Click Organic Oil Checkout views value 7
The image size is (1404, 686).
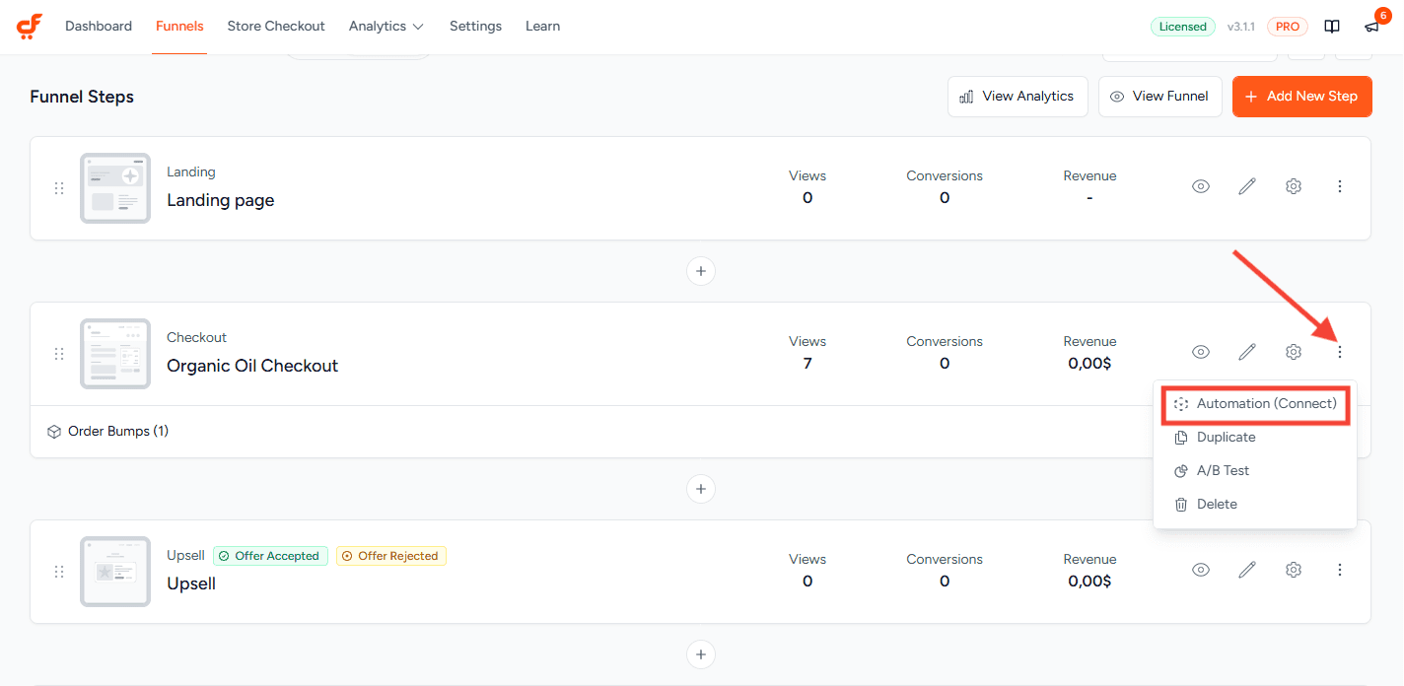tap(807, 364)
